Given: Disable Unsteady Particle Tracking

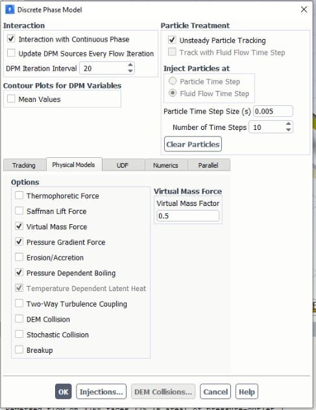Looking at the screenshot, I should 172,40.
